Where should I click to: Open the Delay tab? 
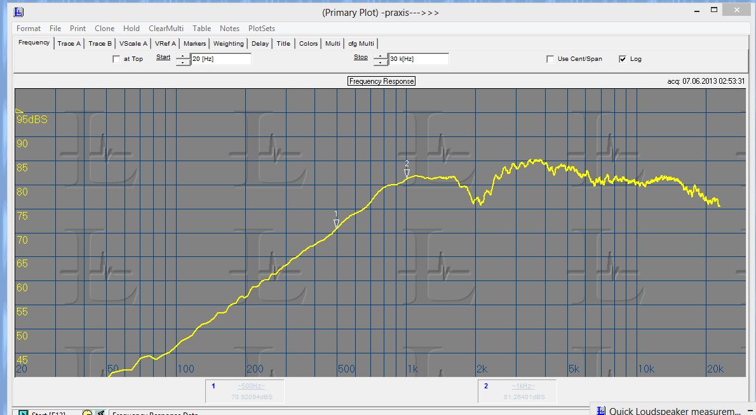point(260,43)
